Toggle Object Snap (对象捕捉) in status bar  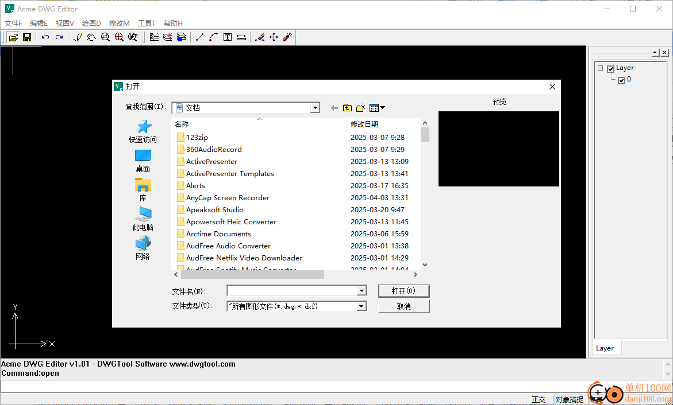click(x=570, y=399)
